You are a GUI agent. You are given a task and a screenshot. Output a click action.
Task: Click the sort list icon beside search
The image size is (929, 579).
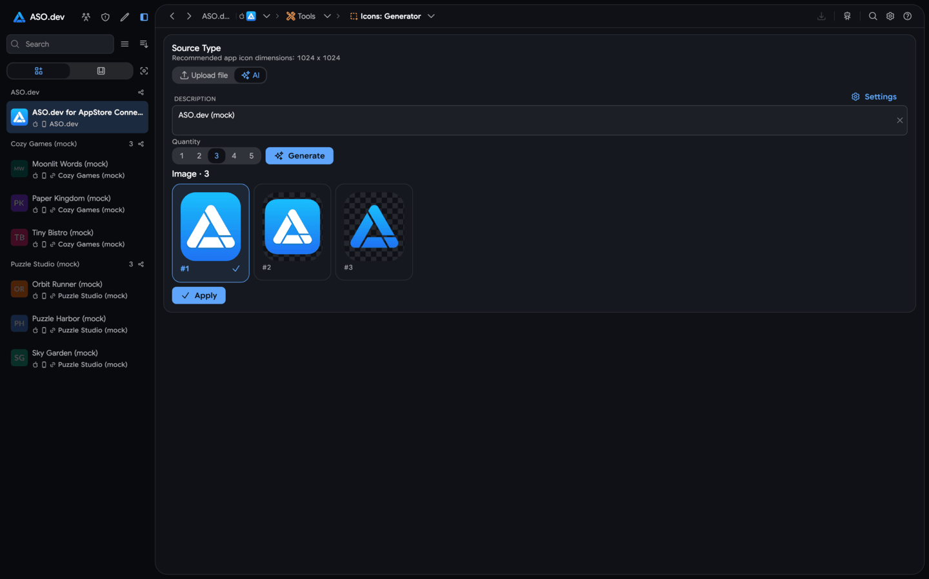[144, 44]
